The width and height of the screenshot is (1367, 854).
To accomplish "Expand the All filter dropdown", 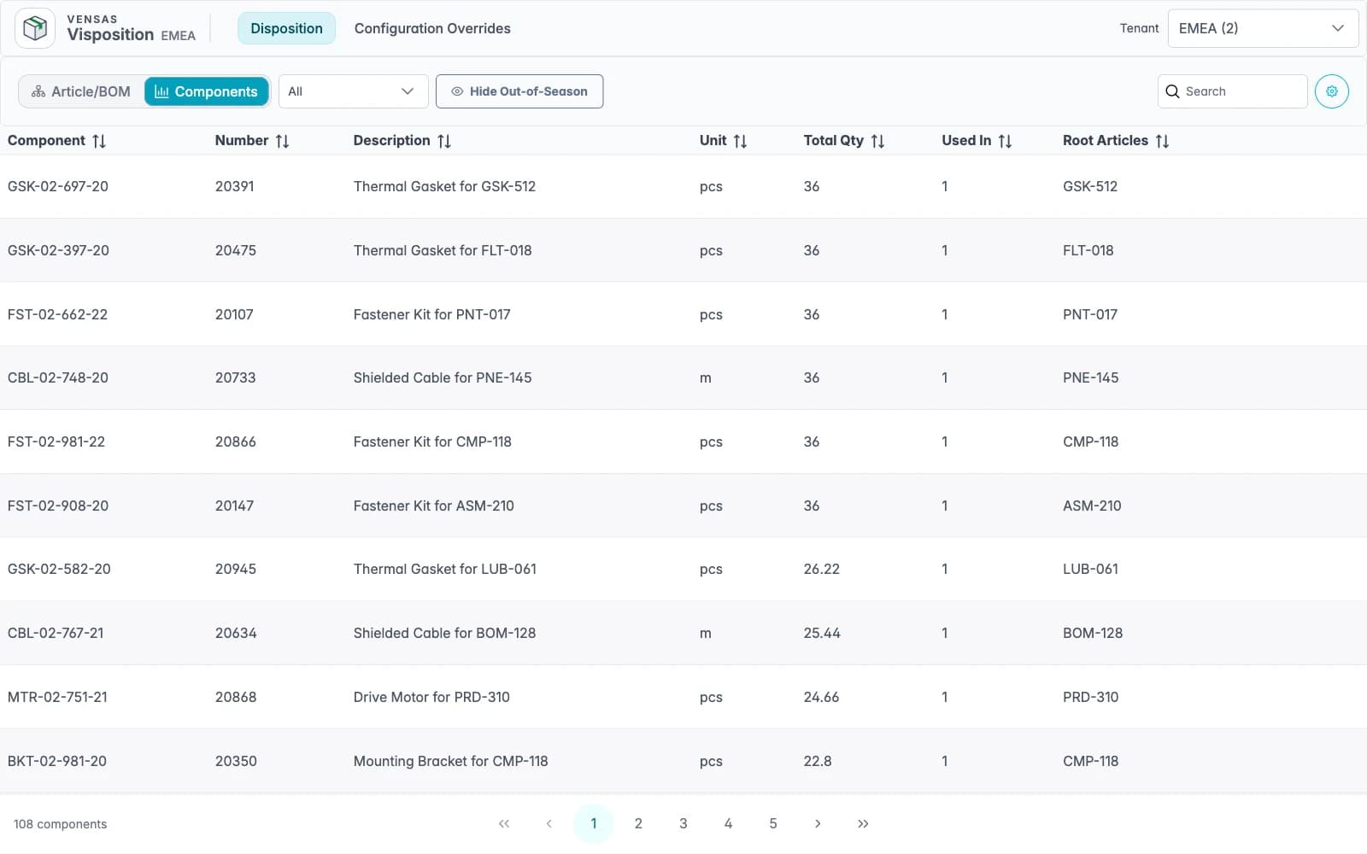I will pyautogui.click(x=353, y=91).
